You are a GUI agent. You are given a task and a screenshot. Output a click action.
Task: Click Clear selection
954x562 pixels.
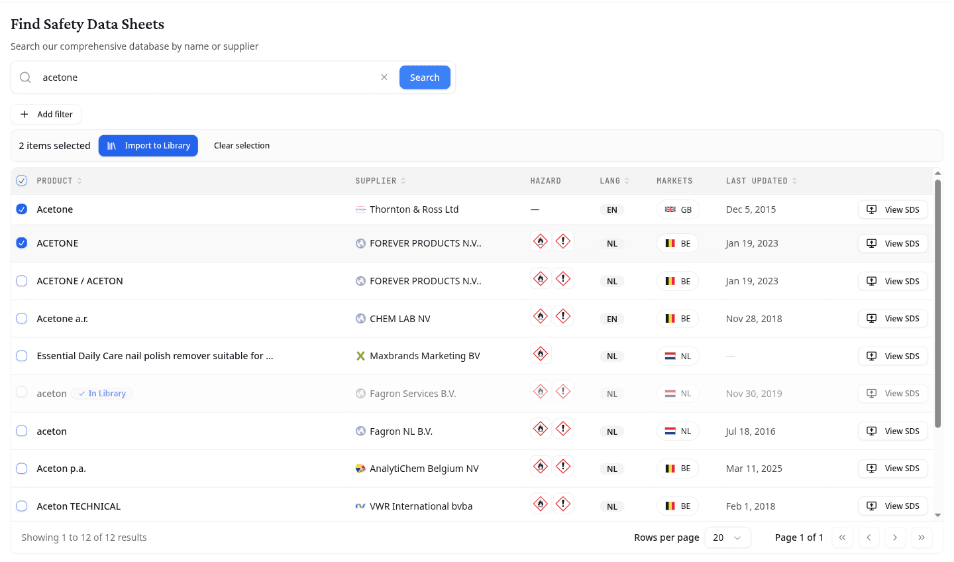(242, 146)
